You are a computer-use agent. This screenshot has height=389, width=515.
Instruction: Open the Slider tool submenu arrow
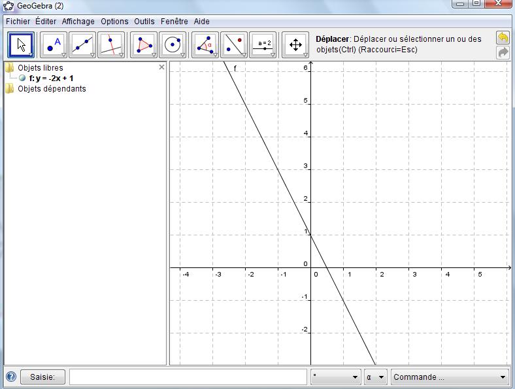pos(273,55)
